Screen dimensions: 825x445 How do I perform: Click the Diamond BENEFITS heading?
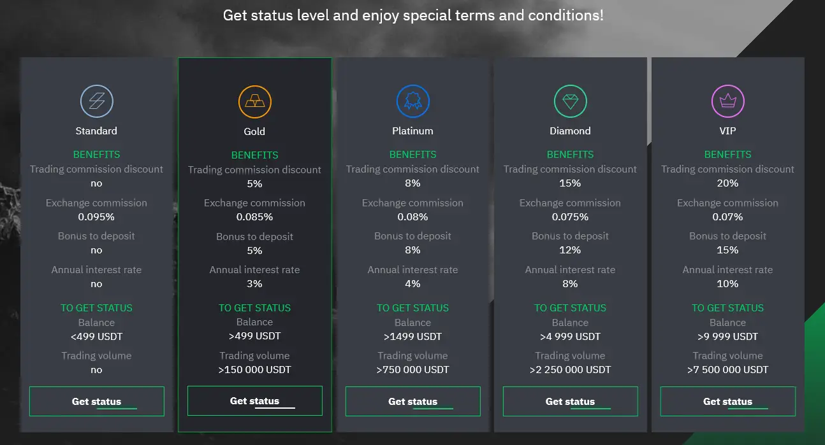(570, 155)
